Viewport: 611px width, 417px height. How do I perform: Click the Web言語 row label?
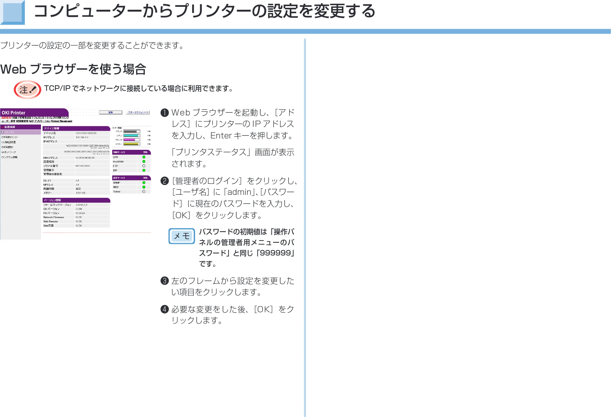tap(48, 226)
